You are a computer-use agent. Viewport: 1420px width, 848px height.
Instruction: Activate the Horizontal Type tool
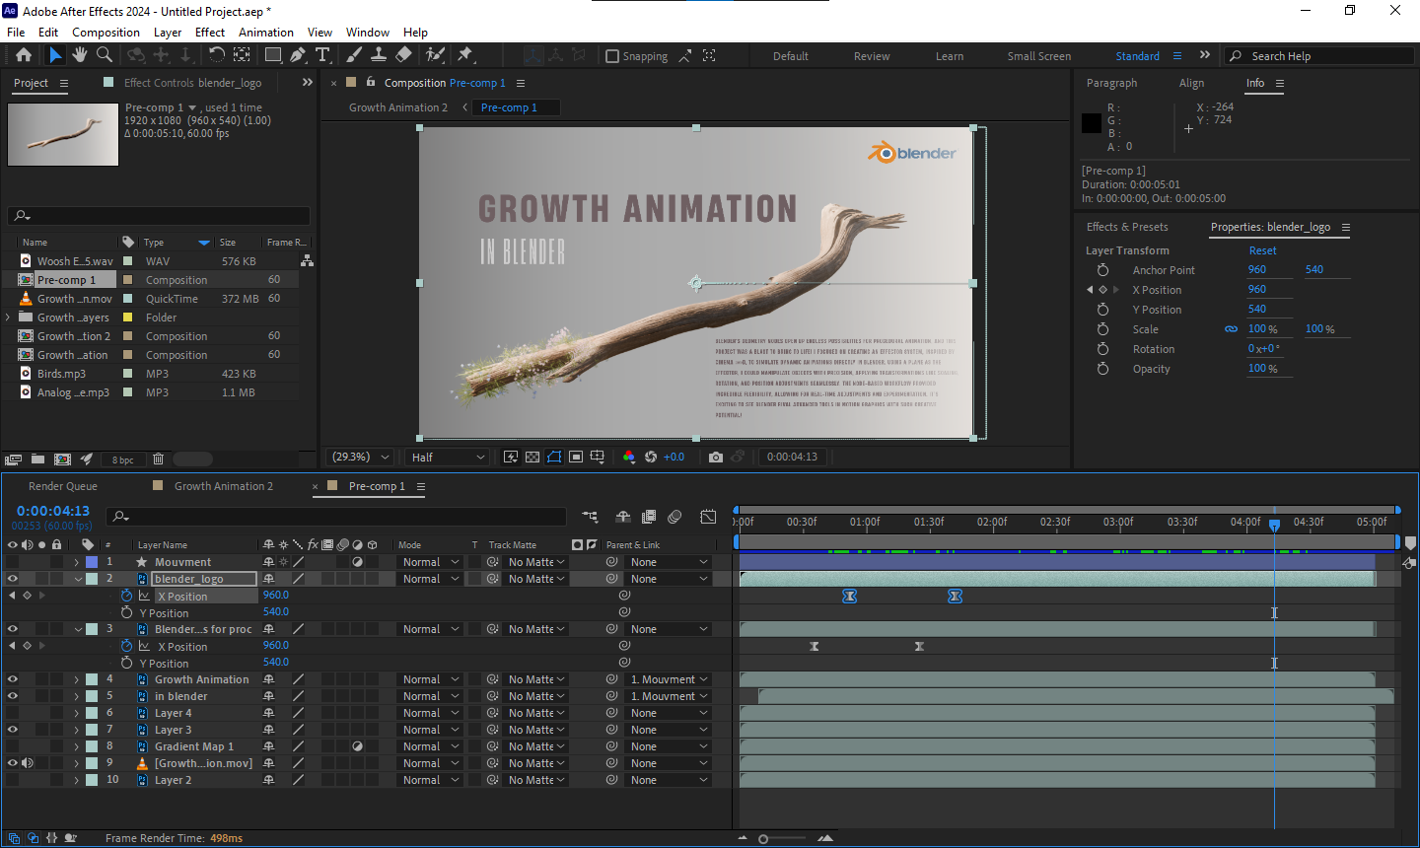322,55
